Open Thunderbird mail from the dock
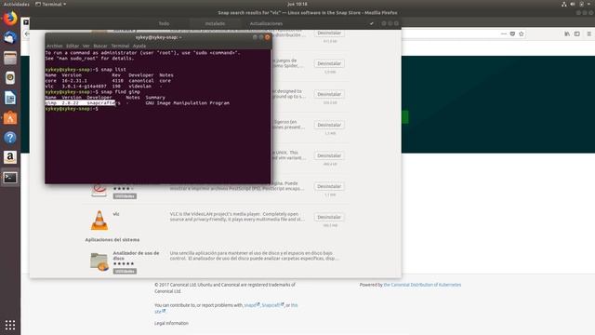Image resolution: width=595 pixels, height=335 pixels. [10, 37]
